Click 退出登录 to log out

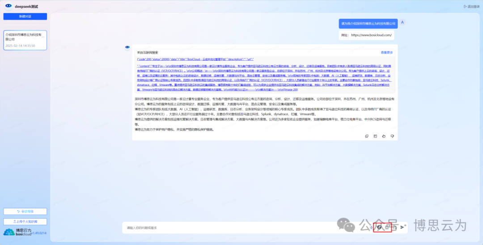coord(472,6)
